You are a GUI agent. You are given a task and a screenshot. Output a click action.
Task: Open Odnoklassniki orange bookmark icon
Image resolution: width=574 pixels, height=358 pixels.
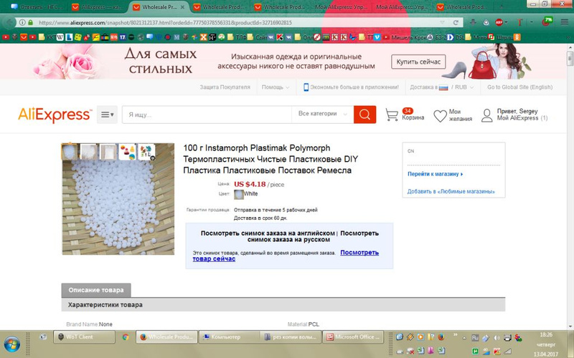[x=517, y=37]
